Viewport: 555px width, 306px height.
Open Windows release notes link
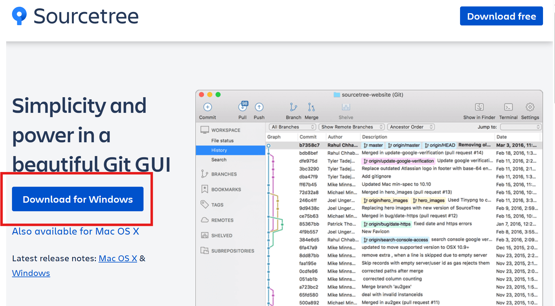(31, 273)
